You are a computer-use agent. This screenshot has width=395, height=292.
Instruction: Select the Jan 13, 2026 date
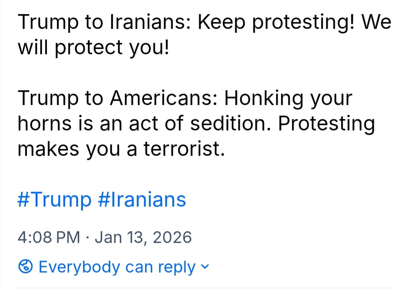[143, 238]
